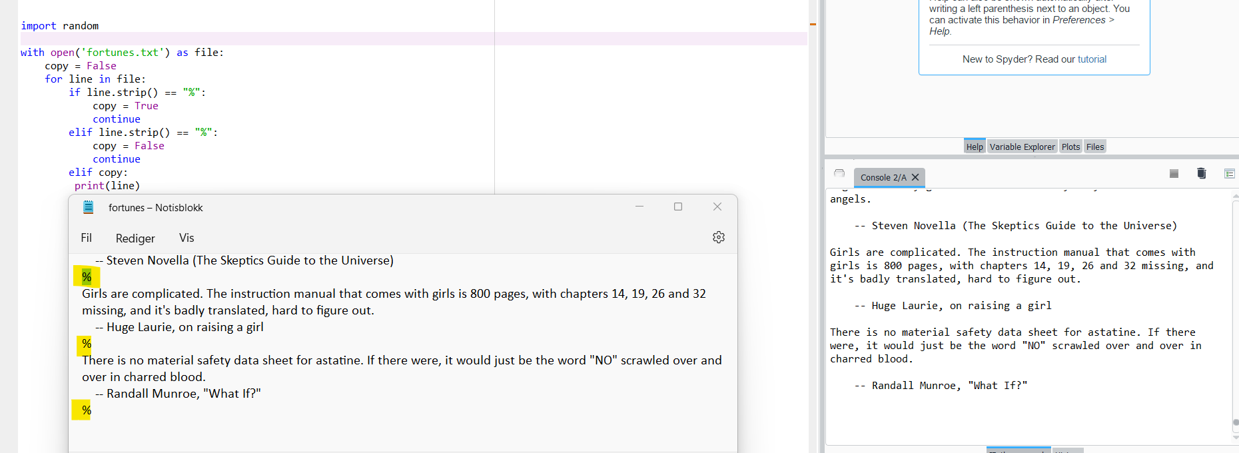Click 'angels.' output line in console

pyautogui.click(x=851, y=199)
